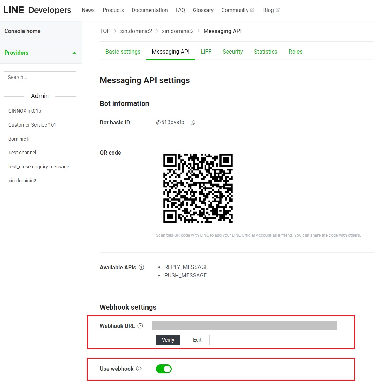The width and height of the screenshot is (374, 384).
Task: Select provider CINNOX-hk01b
Action: (25, 111)
